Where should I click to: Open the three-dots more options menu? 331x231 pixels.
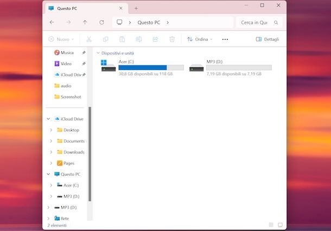[225, 40]
